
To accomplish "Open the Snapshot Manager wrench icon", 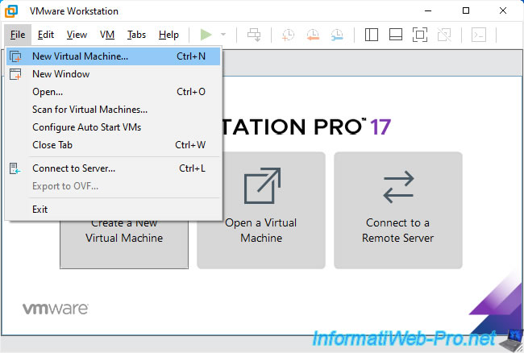I will click(x=337, y=35).
